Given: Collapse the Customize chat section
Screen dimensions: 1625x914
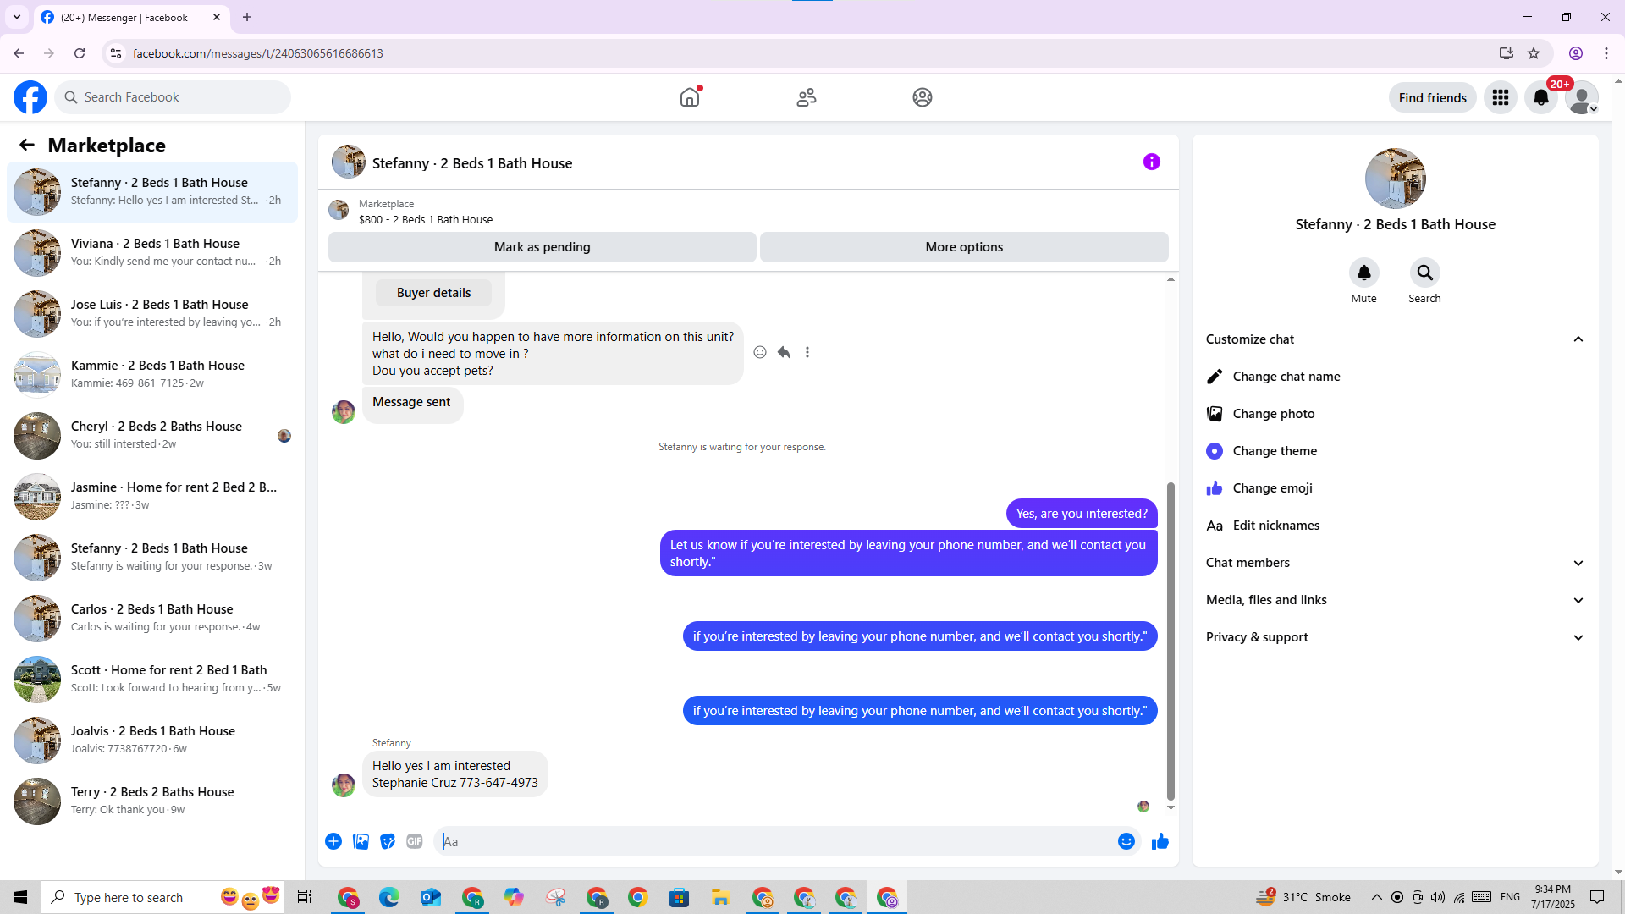Looking at the screenshot, I should pyautogui.click(x=1396, y=339).
